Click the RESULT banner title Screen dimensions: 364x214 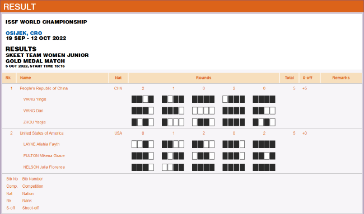(x=20, y=7)
